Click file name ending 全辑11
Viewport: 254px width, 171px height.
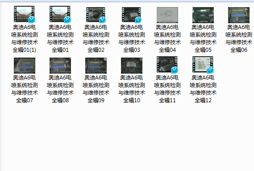click(x=167, y=89)
